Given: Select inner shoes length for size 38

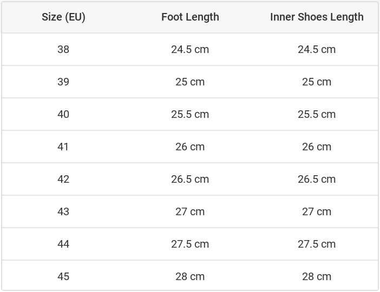Looking at the screenshot, I should point(317,49).
